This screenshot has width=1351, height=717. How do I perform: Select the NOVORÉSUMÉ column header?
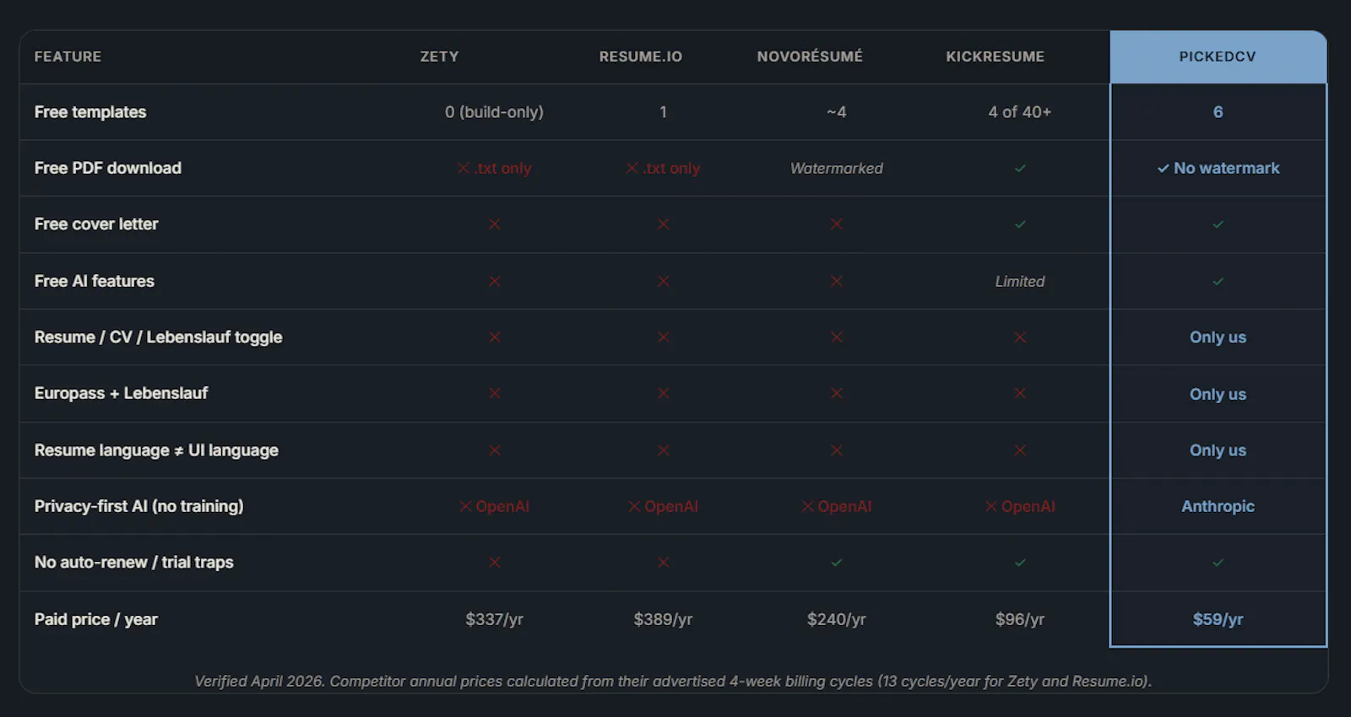point(810,57)
